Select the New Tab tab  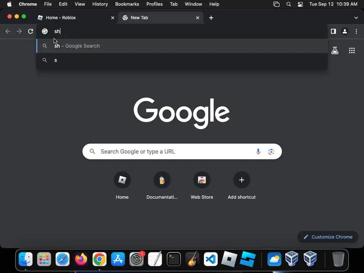pos(160,18)
